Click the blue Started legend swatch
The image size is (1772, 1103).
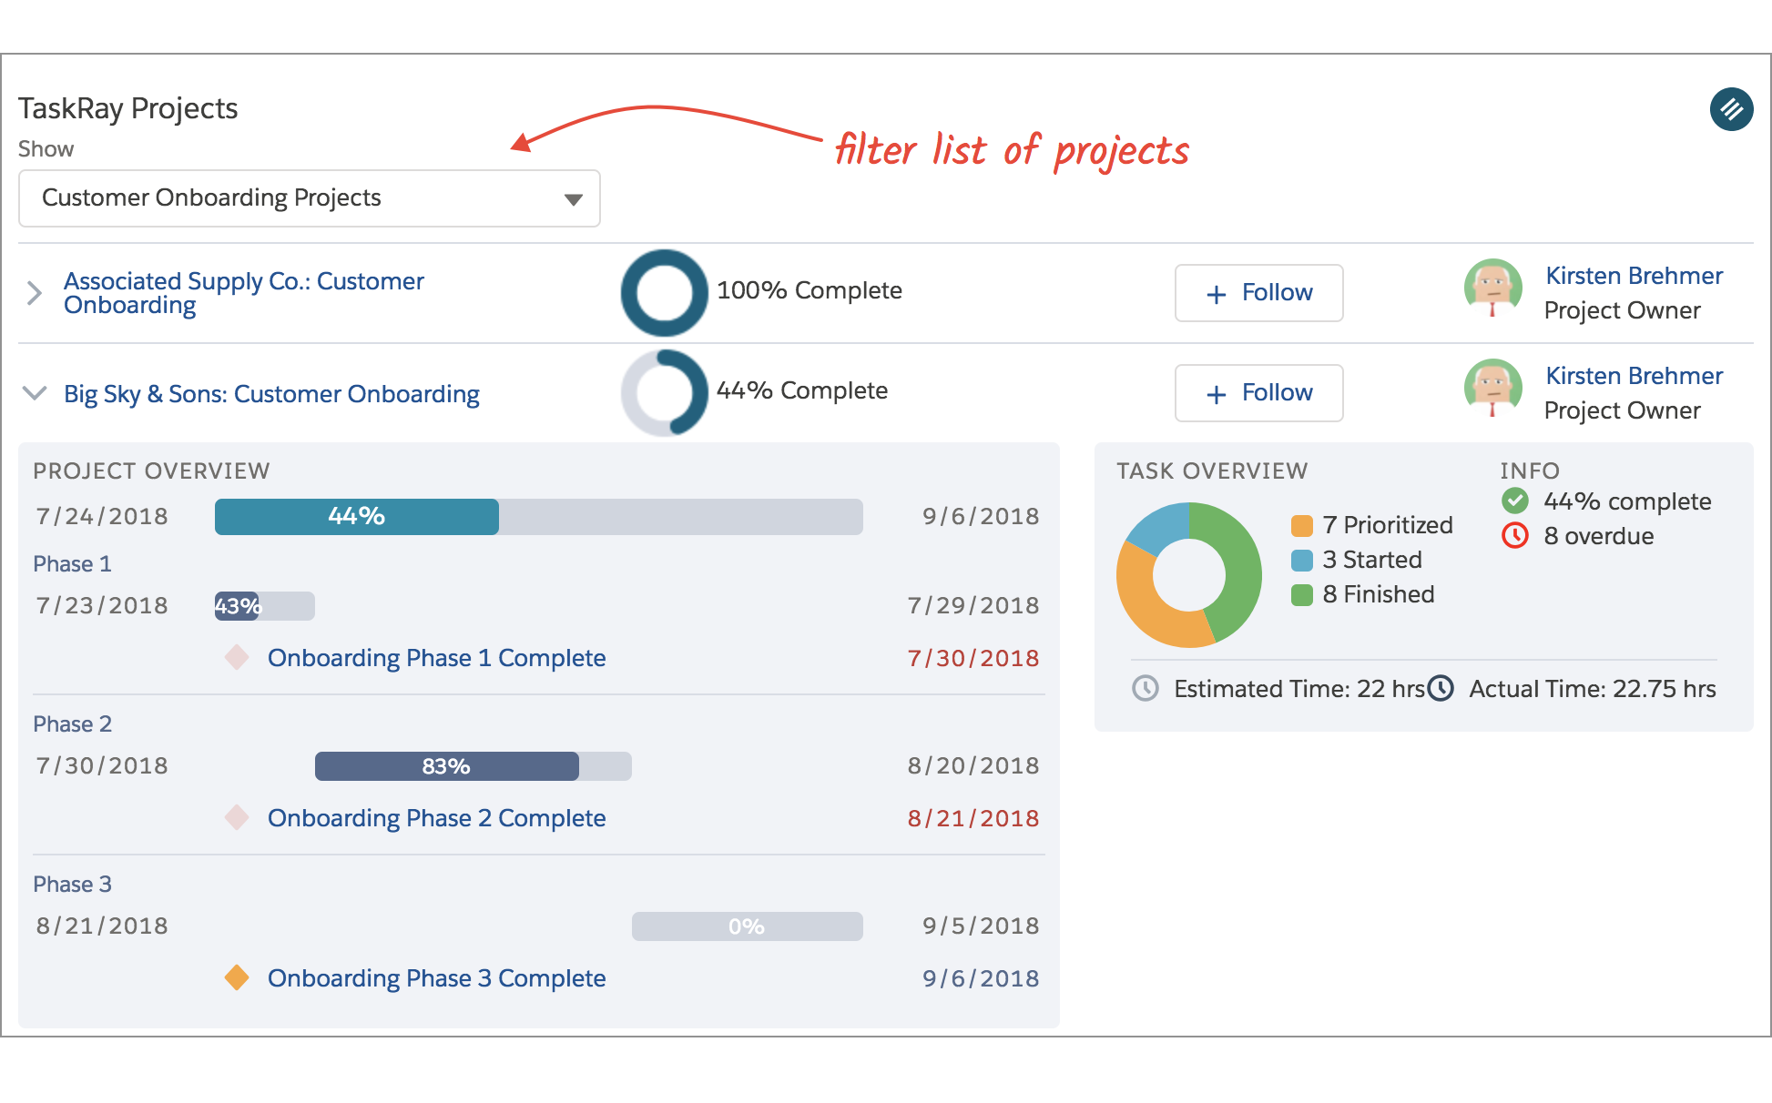[x=1301, y=561]
